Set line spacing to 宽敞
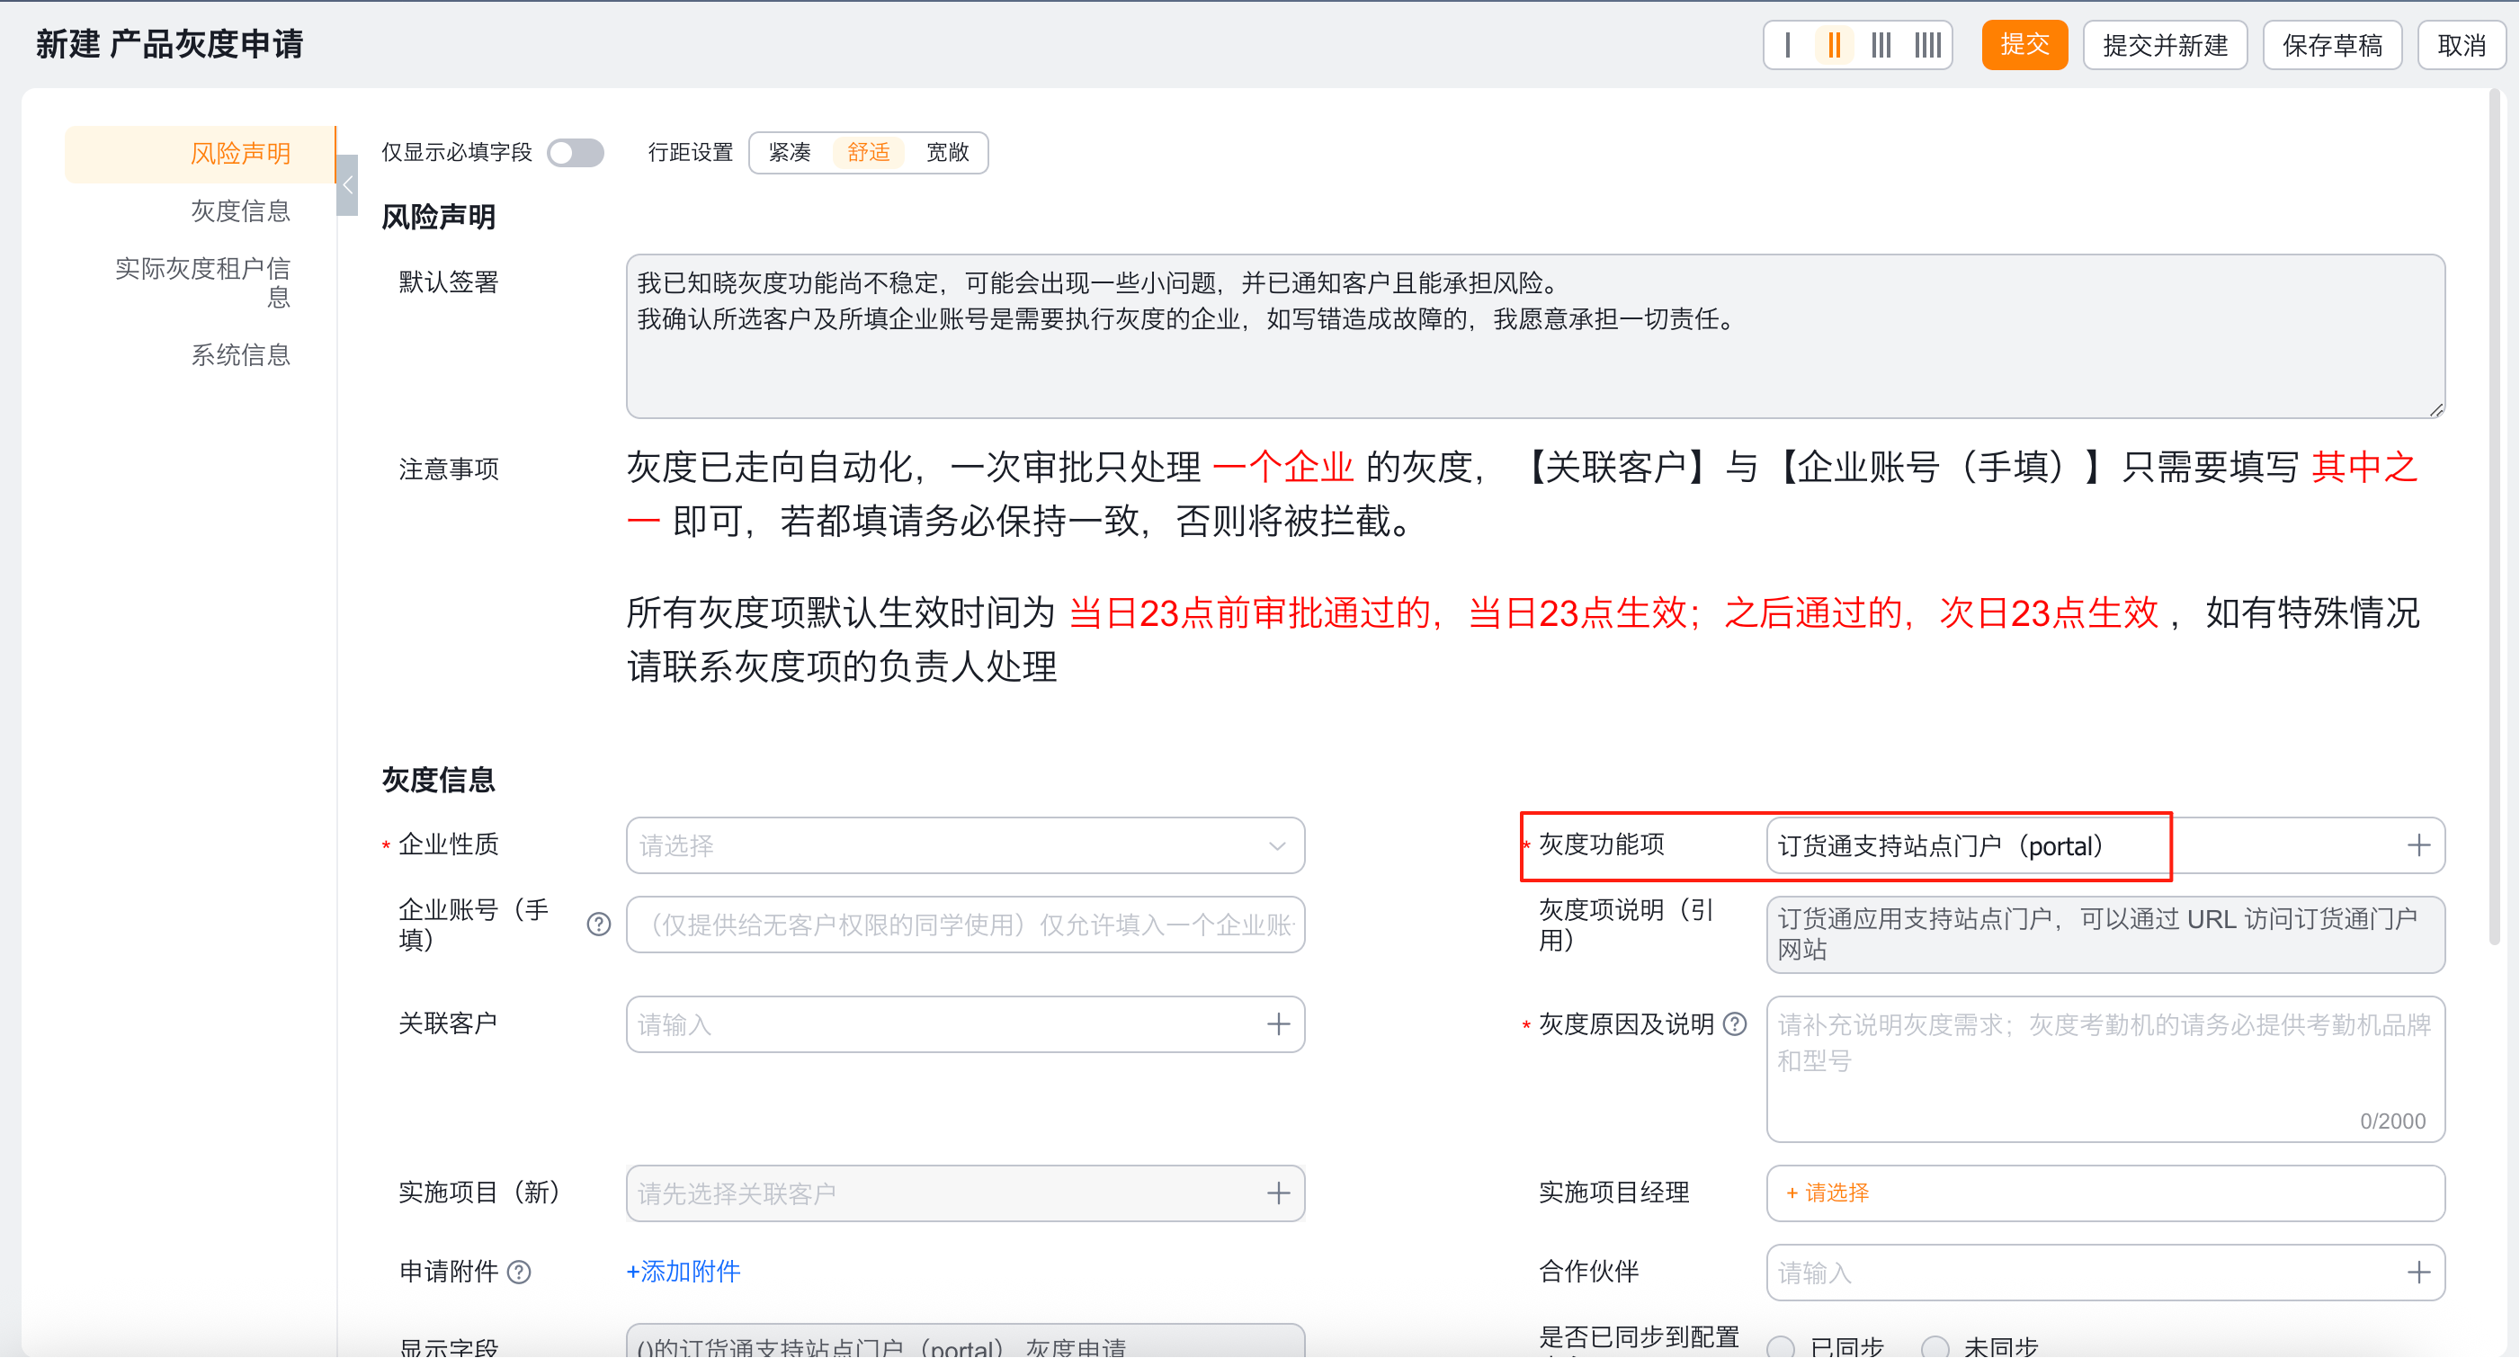 [x=946, y=153]
